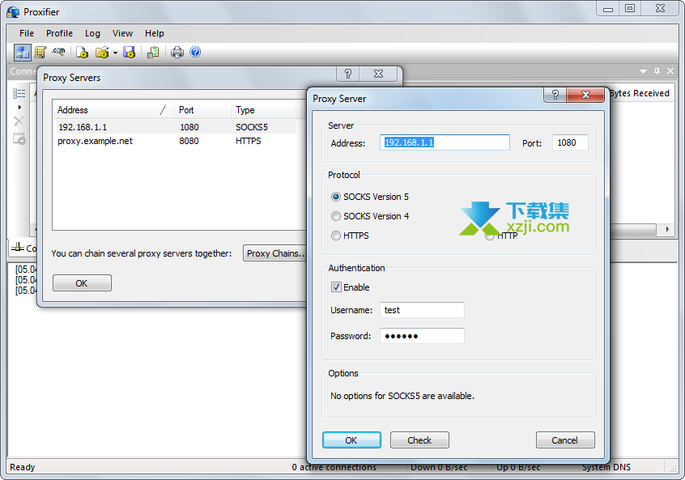Select the proxy.example.net proxy row

click(175, 141)
